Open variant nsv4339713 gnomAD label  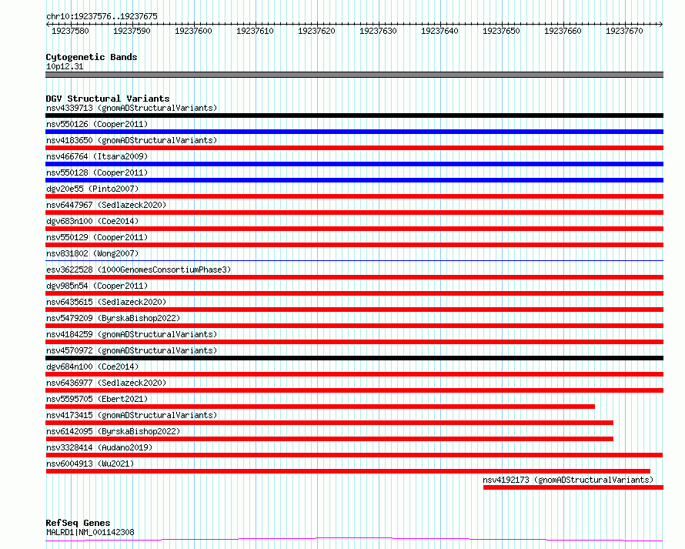pyautogui.click(x=132, y=108)
